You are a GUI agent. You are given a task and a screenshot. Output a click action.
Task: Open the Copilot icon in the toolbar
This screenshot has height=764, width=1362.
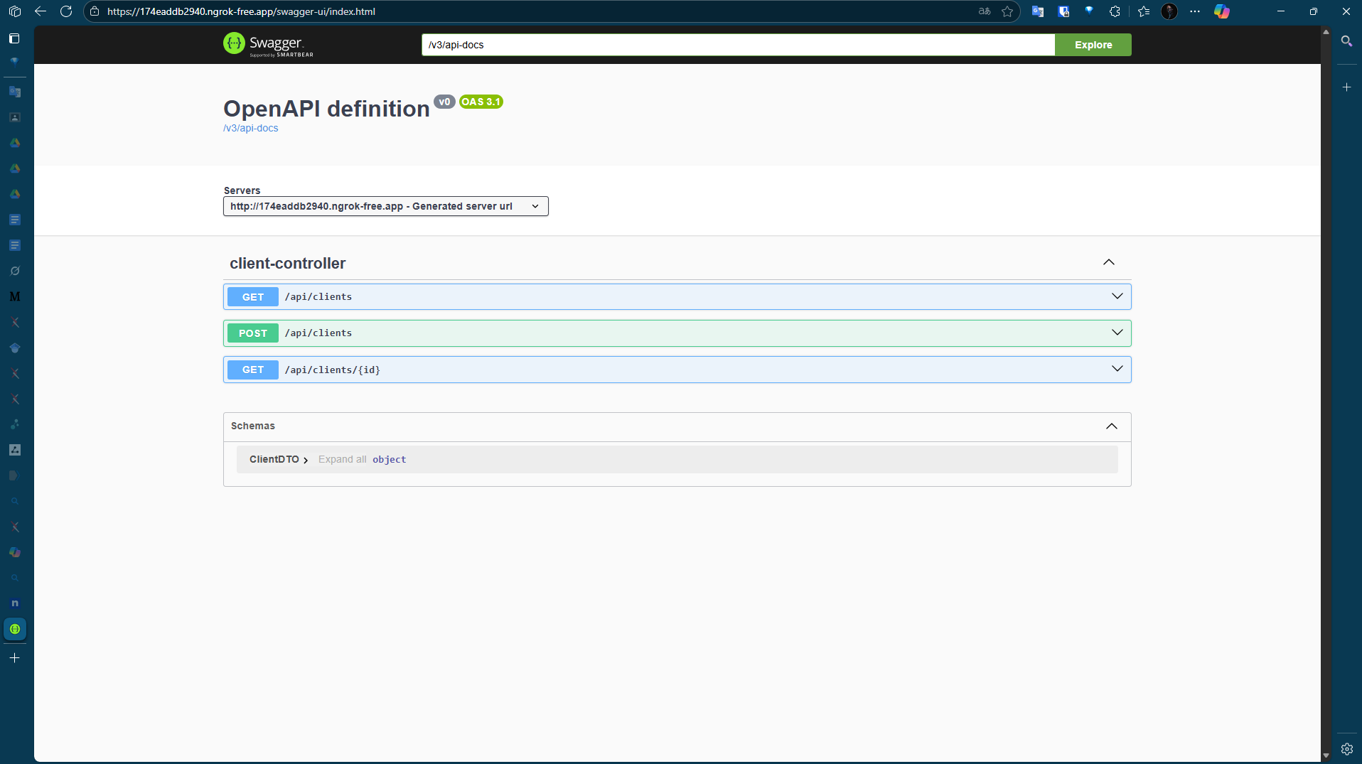click(x=1221, y=11)
